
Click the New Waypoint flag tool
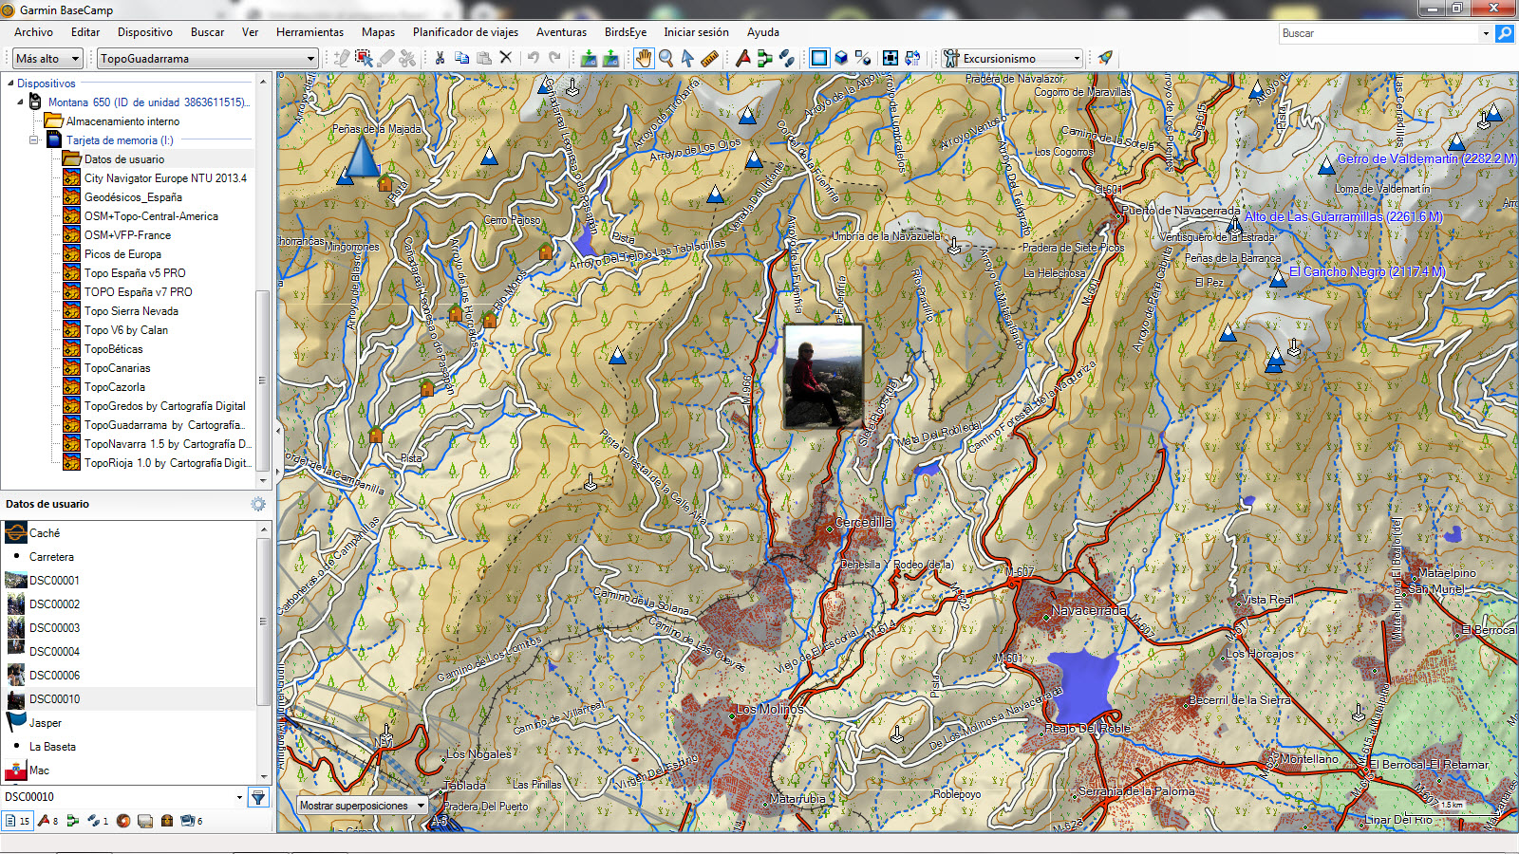742,58
